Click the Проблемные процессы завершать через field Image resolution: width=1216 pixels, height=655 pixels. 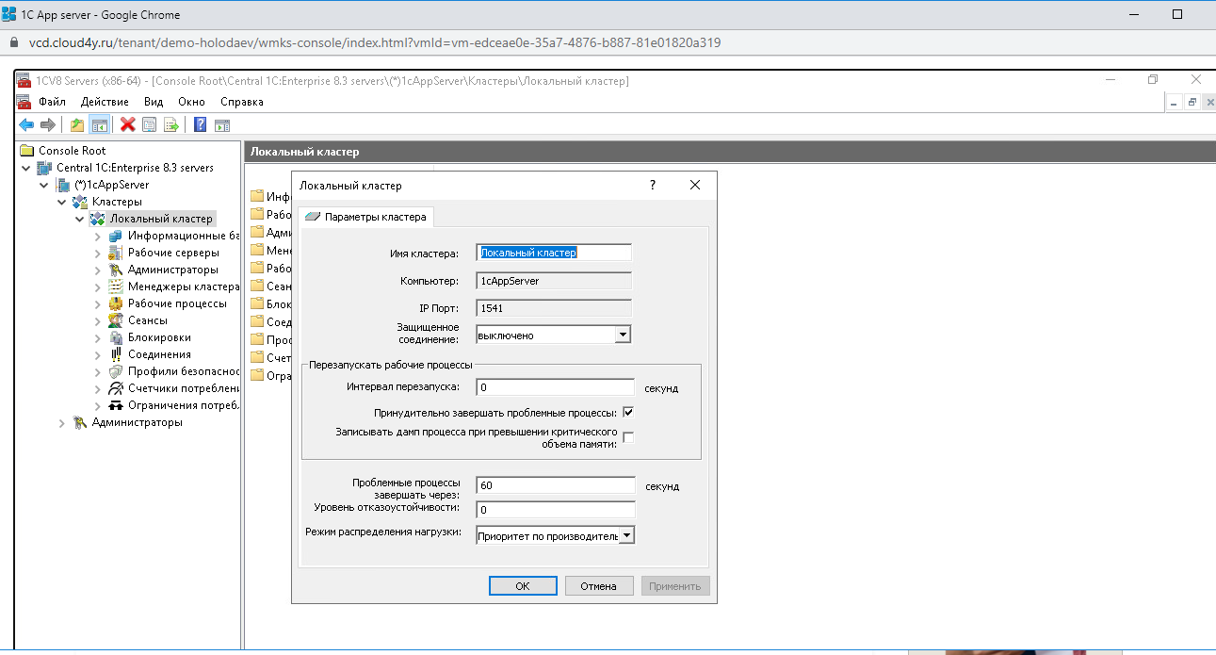click(556, 485)
